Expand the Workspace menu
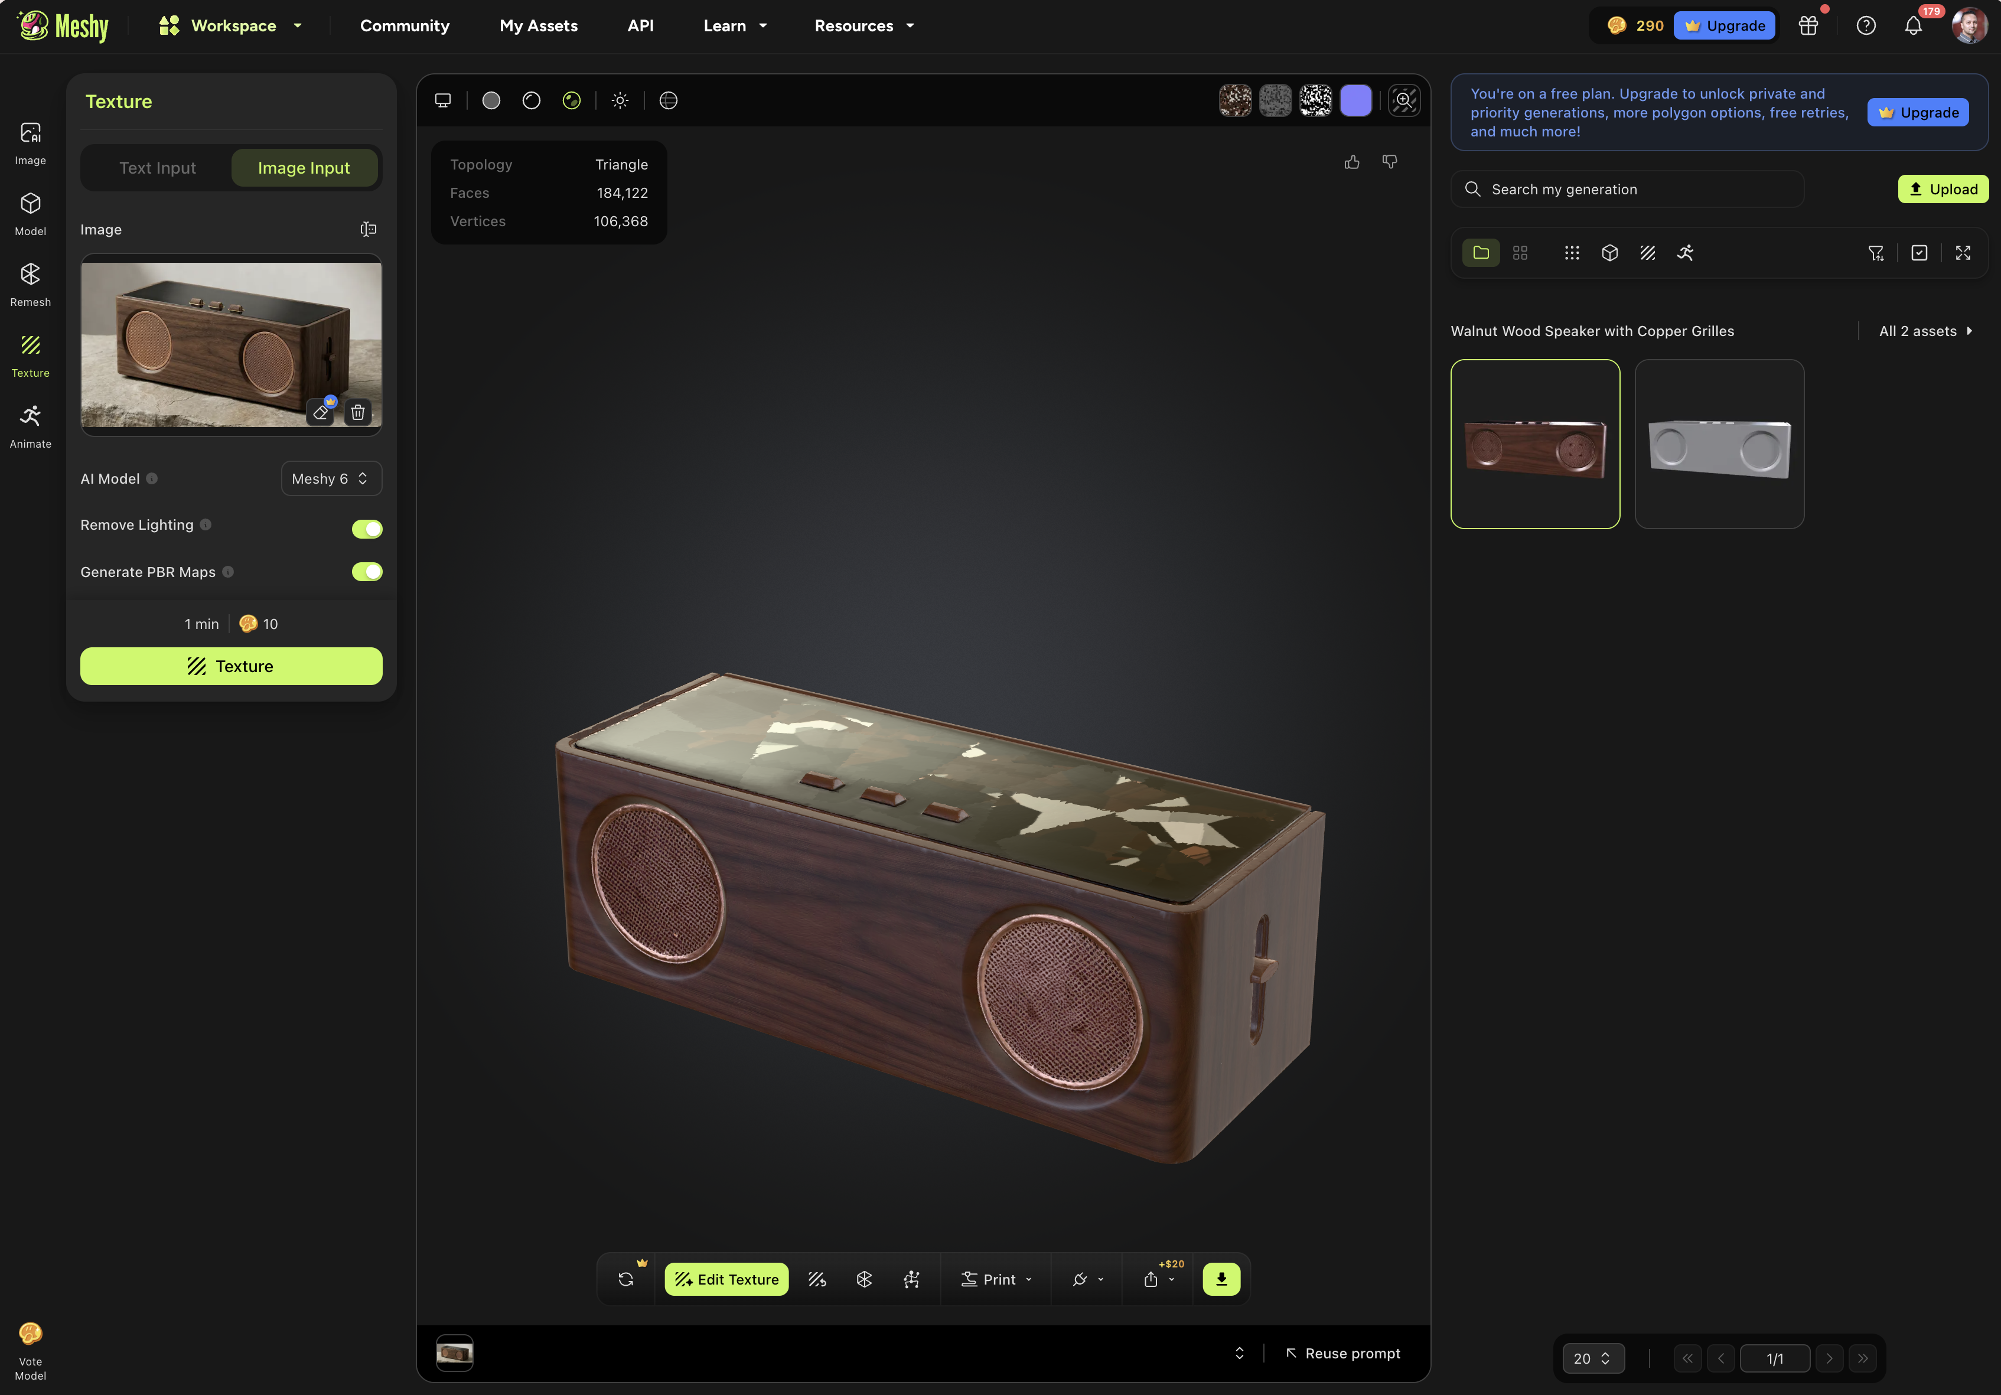 click(x=231, y=25)
